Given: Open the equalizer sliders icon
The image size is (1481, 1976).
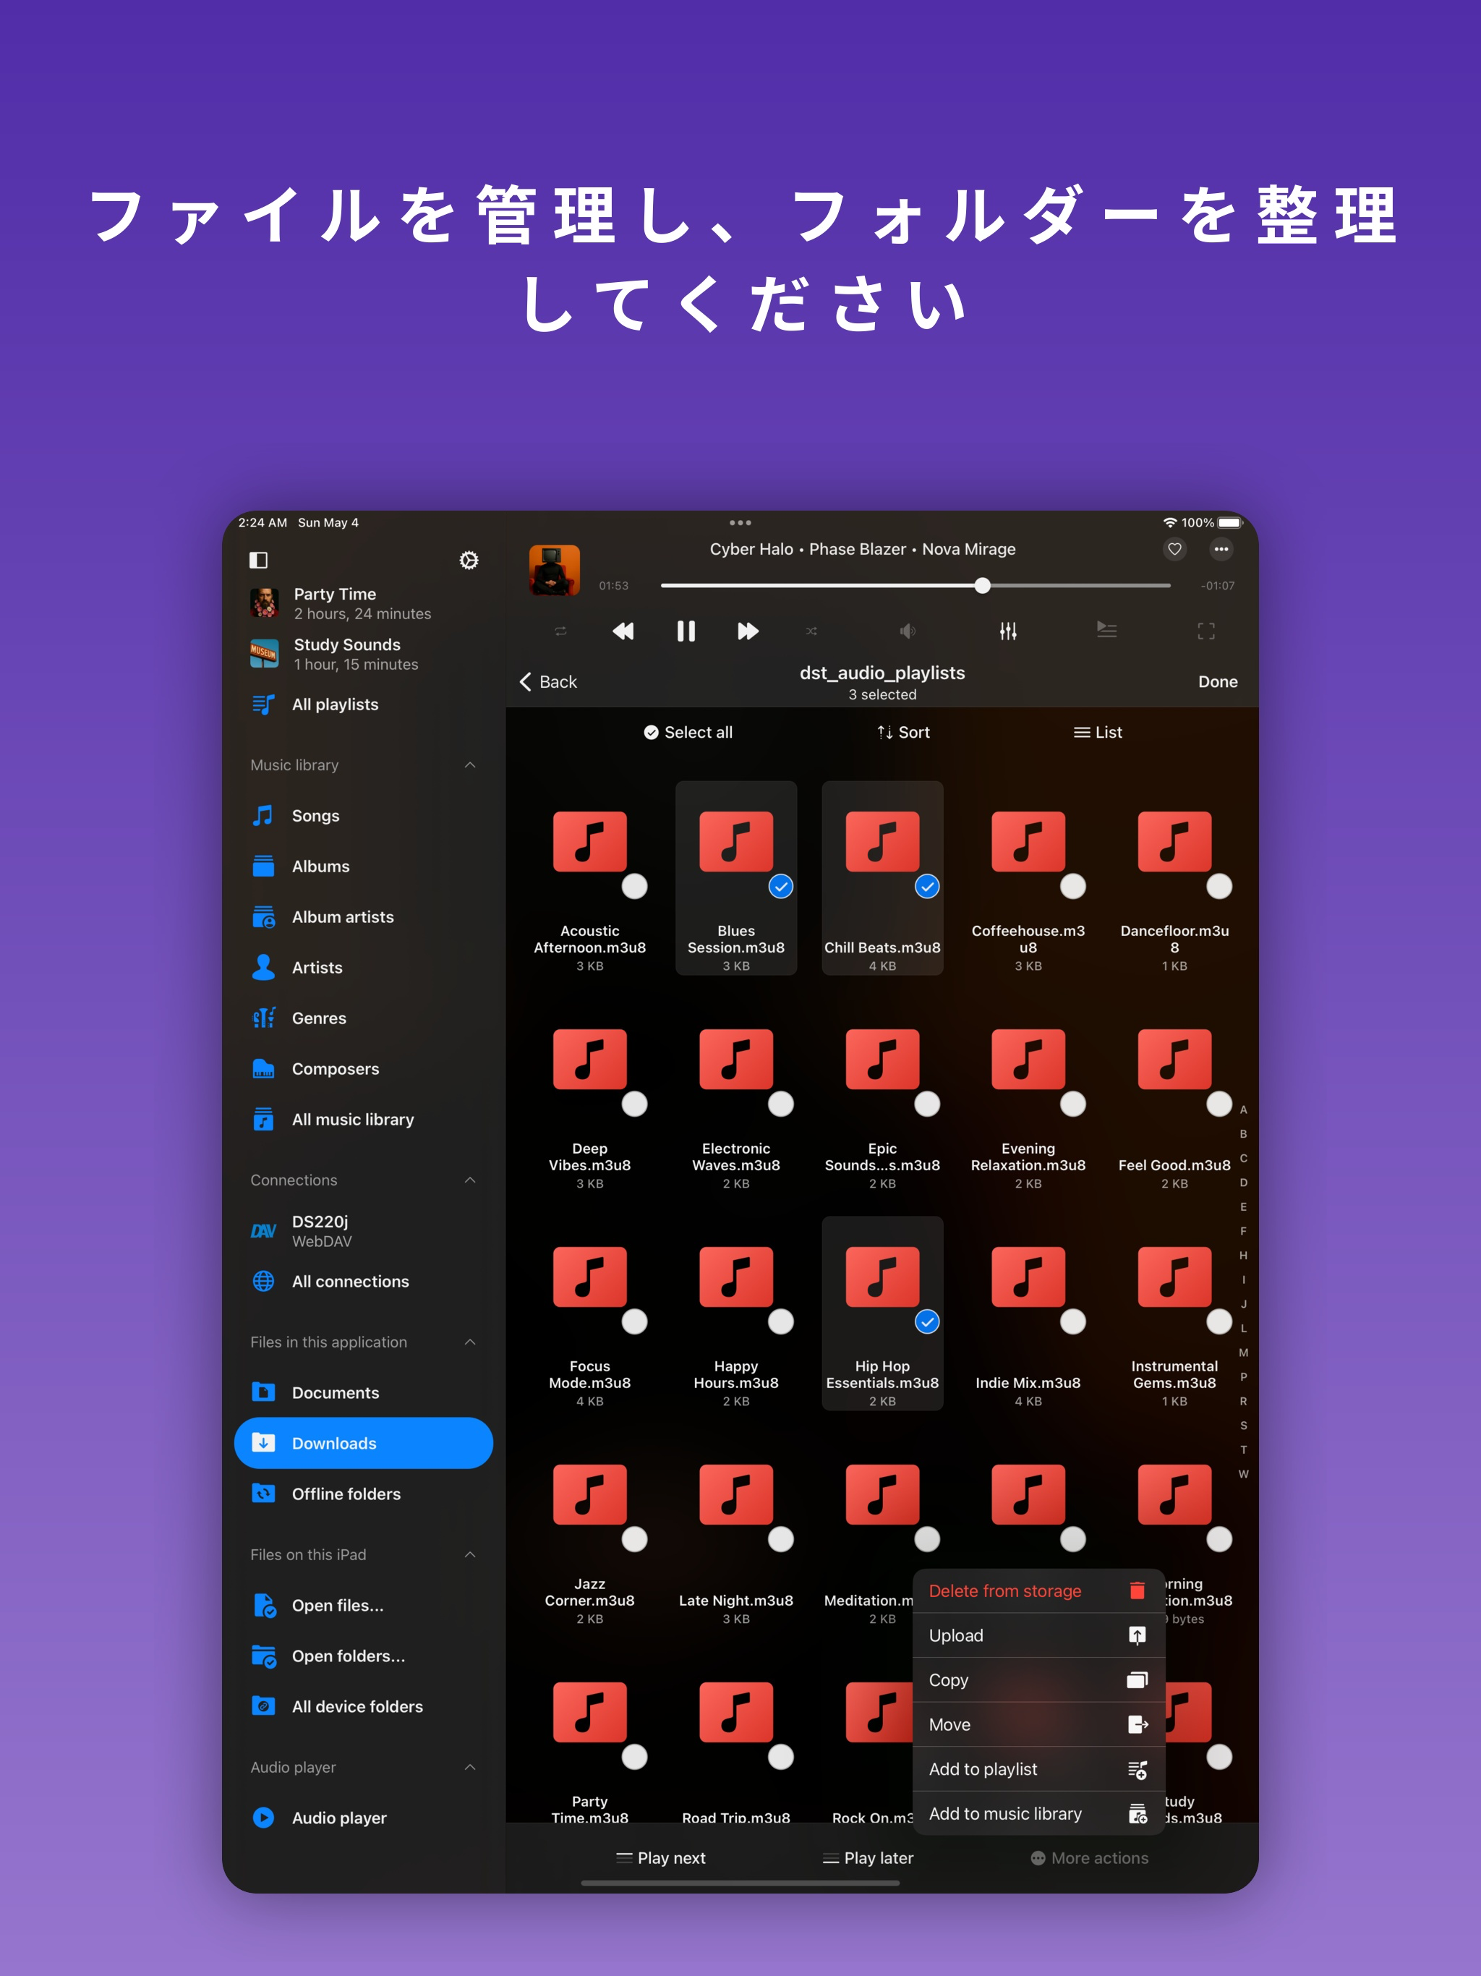Looking at the screenshot, I should (1009, 631).
